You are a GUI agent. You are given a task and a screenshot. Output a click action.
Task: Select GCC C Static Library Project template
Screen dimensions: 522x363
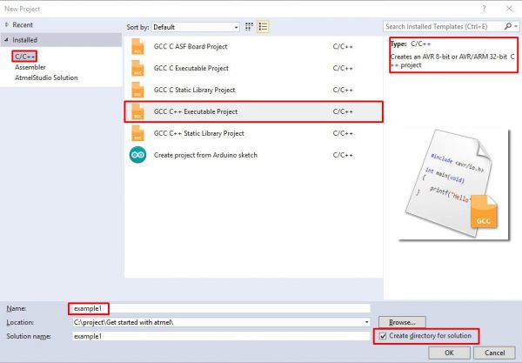click(253, 90)
